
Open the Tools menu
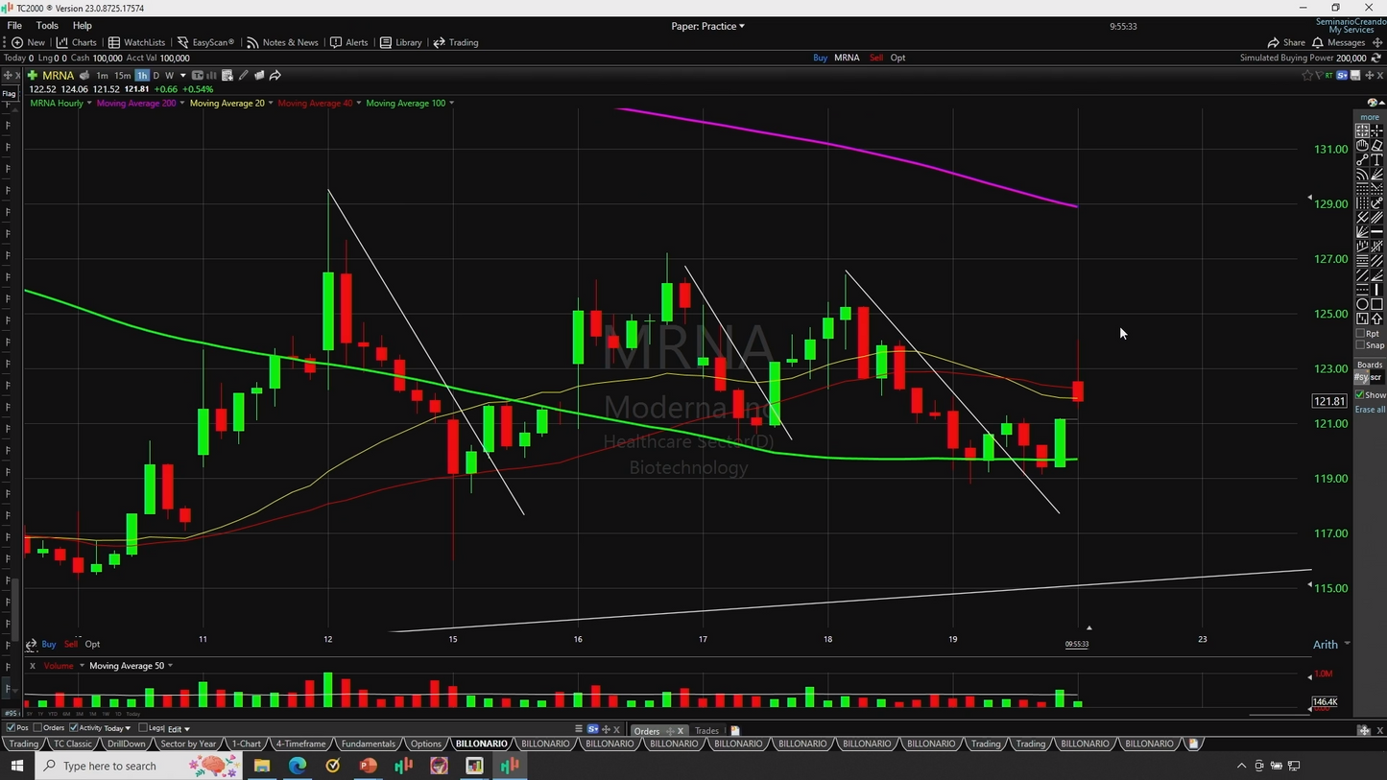[x=47, y=26]
